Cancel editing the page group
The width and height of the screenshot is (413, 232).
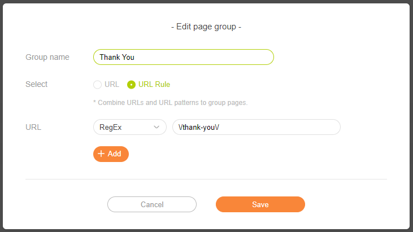point(152,204)
